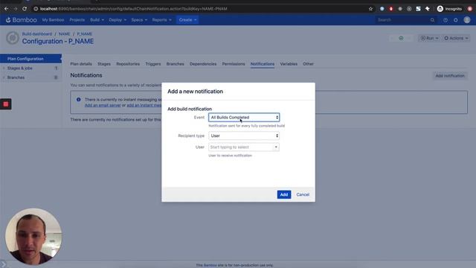Viewport: 476px width, 268px height.
Task: Click Add notification button
Action: (x=450, y=76)
